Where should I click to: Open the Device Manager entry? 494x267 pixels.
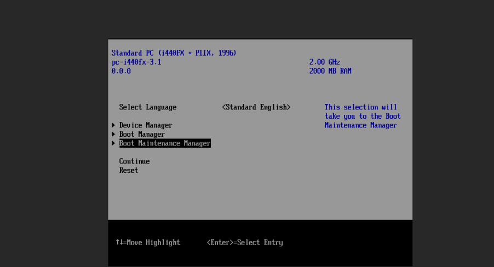(146, 125)
